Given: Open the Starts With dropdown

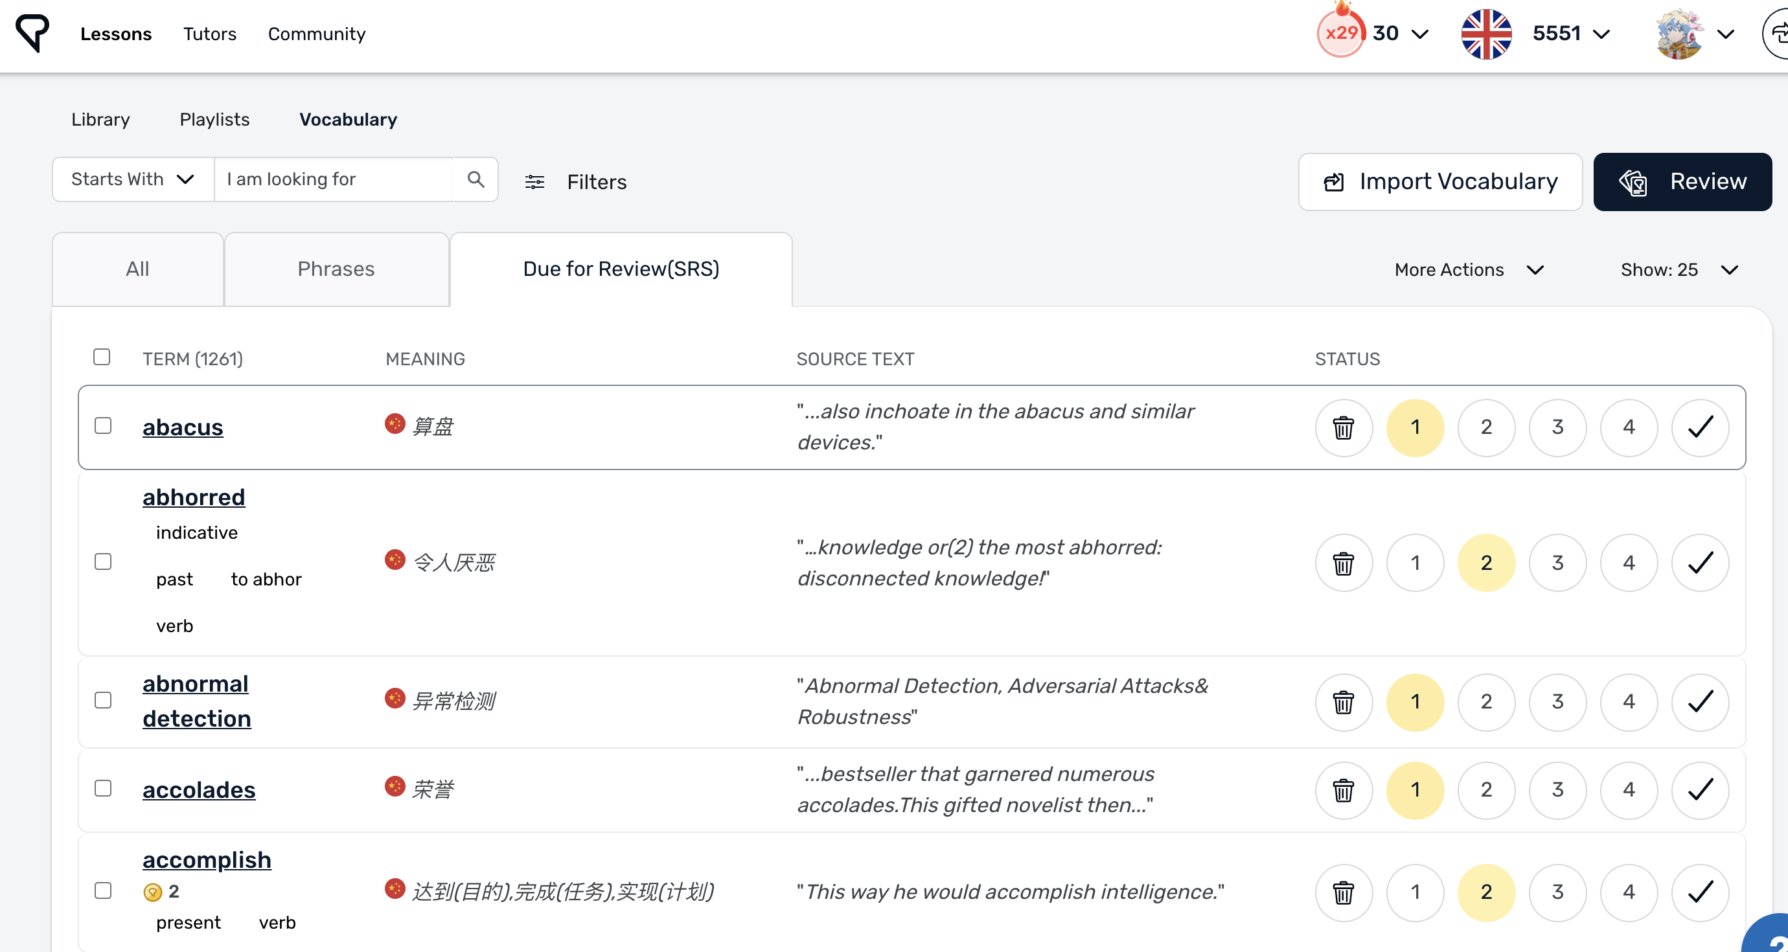Looking at the screenshot, I should [133, 180].
